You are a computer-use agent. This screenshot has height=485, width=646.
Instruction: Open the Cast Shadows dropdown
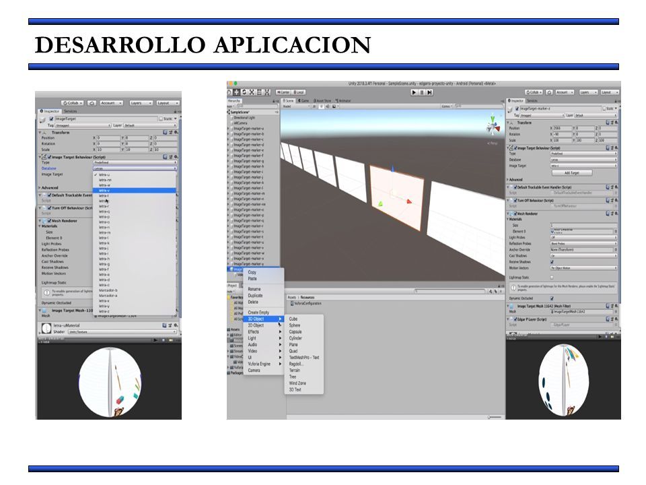click(584, 256)
